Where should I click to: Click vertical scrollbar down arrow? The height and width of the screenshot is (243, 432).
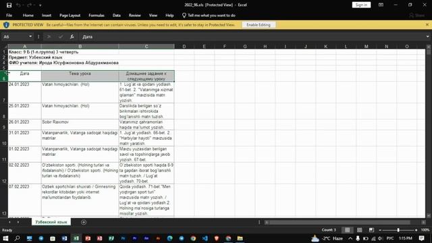click(429, 215)
